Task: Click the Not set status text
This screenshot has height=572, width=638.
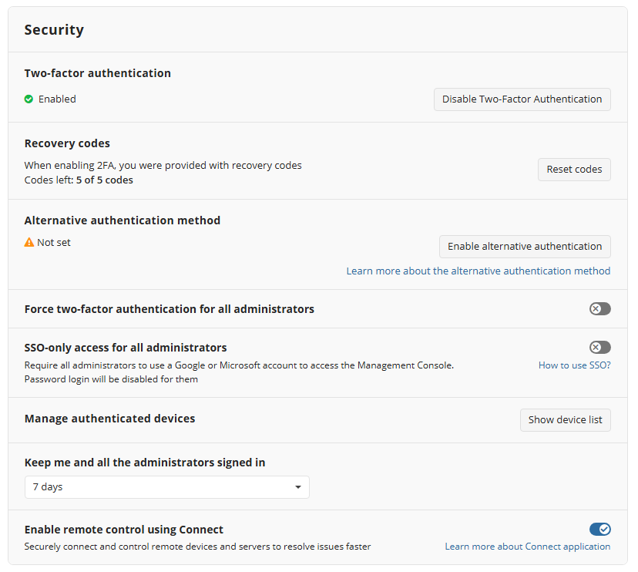Action: [x=54, y=242]
